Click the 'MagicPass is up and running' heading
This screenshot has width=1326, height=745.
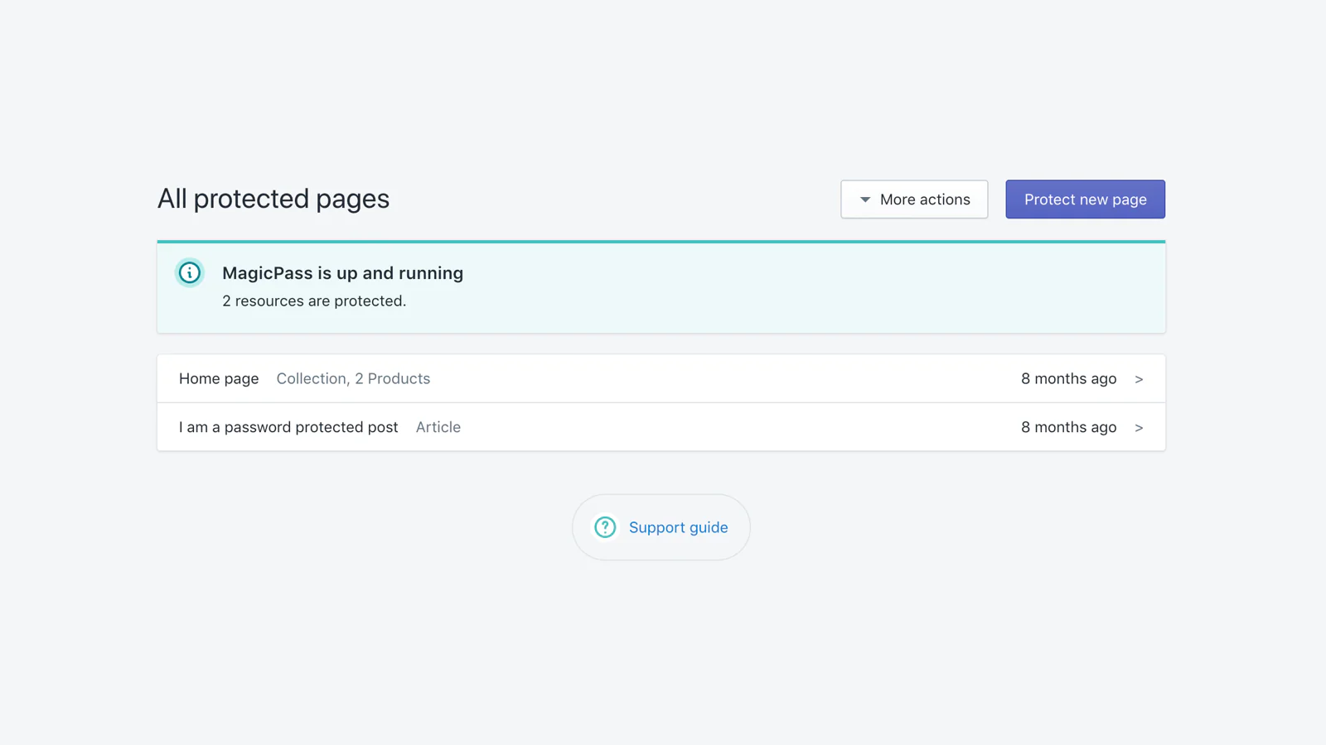tap(342, 273)
